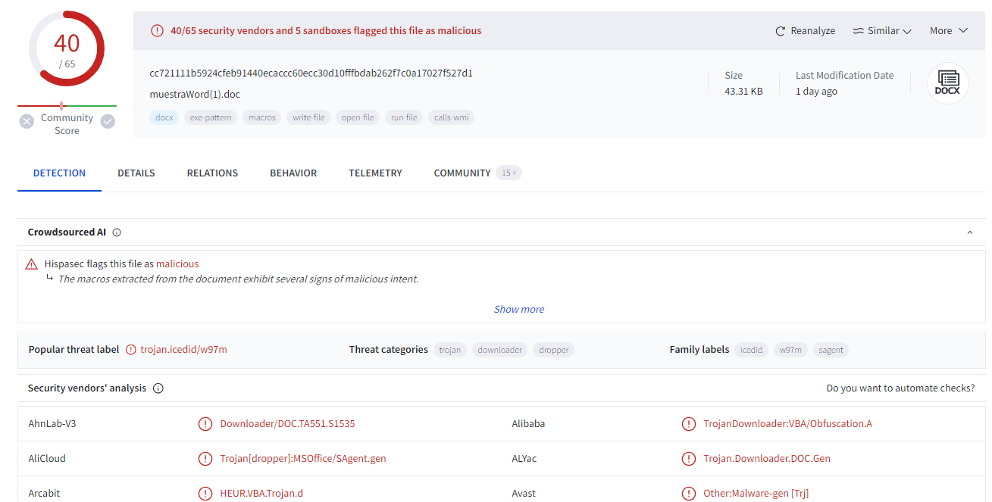Click the Reanalyze refresh icon
Image resolution: width=992 pixels, height=502 pixels.
[780, 31]
